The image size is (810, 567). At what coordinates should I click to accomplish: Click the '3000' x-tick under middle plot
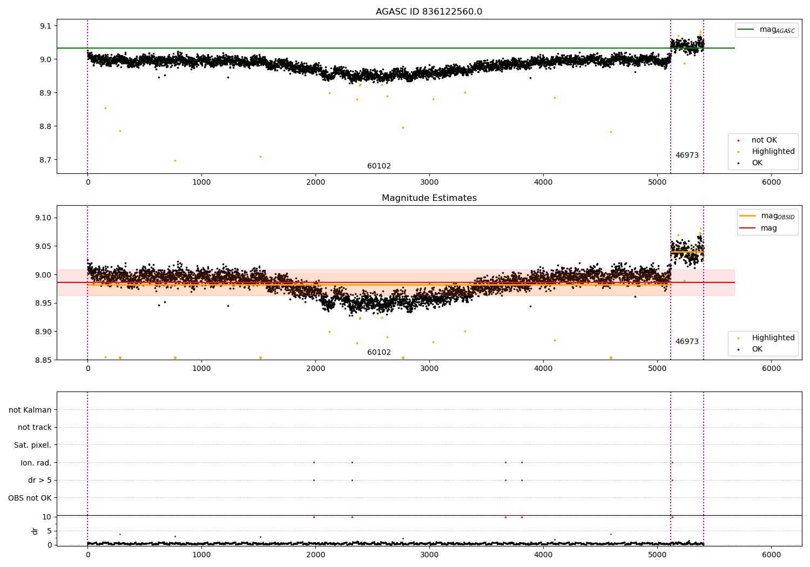429,369
